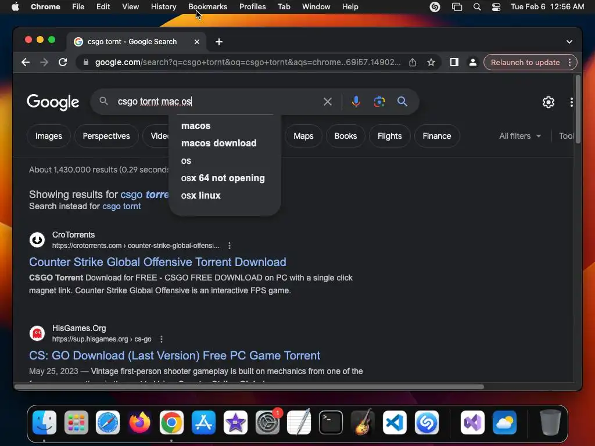Expand the tab search chevron
Viewport: 595px width, 446px height.
click(x=569, y=42)
